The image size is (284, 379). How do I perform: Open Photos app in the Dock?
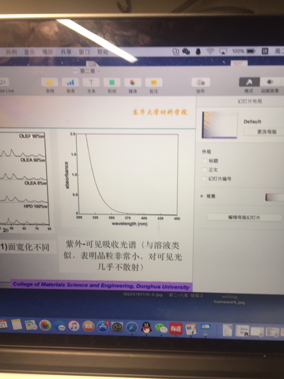(45, 326)
